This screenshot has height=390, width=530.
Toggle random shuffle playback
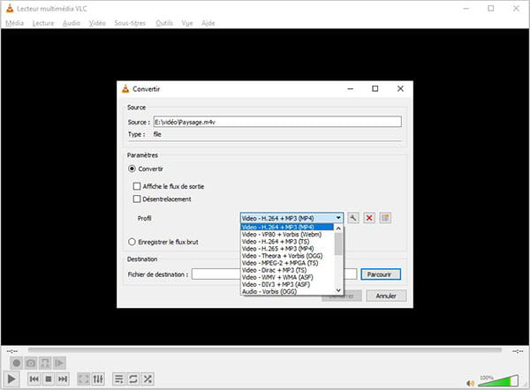pyautogui.click(x=148, y=379)
